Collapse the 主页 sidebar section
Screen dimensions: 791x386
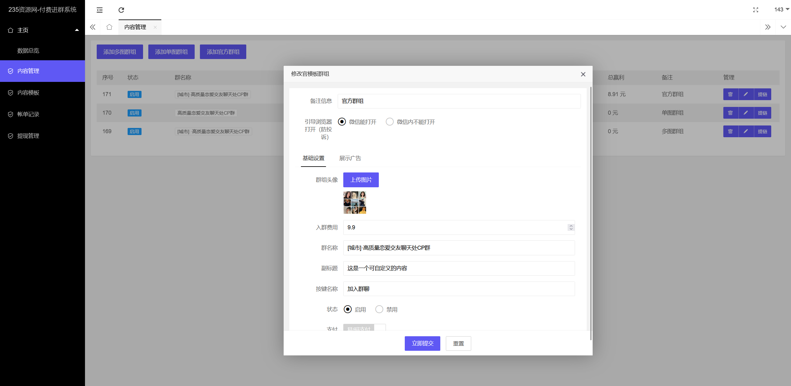pyautogui.click(x=77, y=30)
